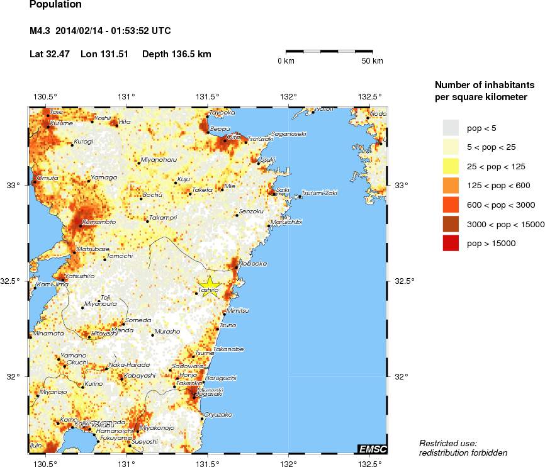Select the Takamori marker dot
The image size is (545, 467).
147,221
